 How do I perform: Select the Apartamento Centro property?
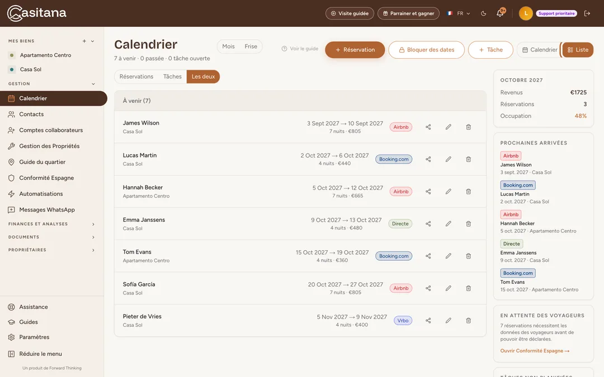coord(45,55)
